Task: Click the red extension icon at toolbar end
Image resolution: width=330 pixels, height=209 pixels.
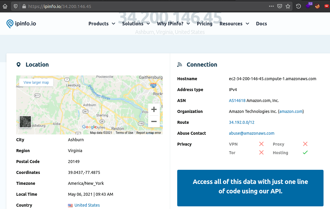Action: pyautogui.click(x=327, y=6)
